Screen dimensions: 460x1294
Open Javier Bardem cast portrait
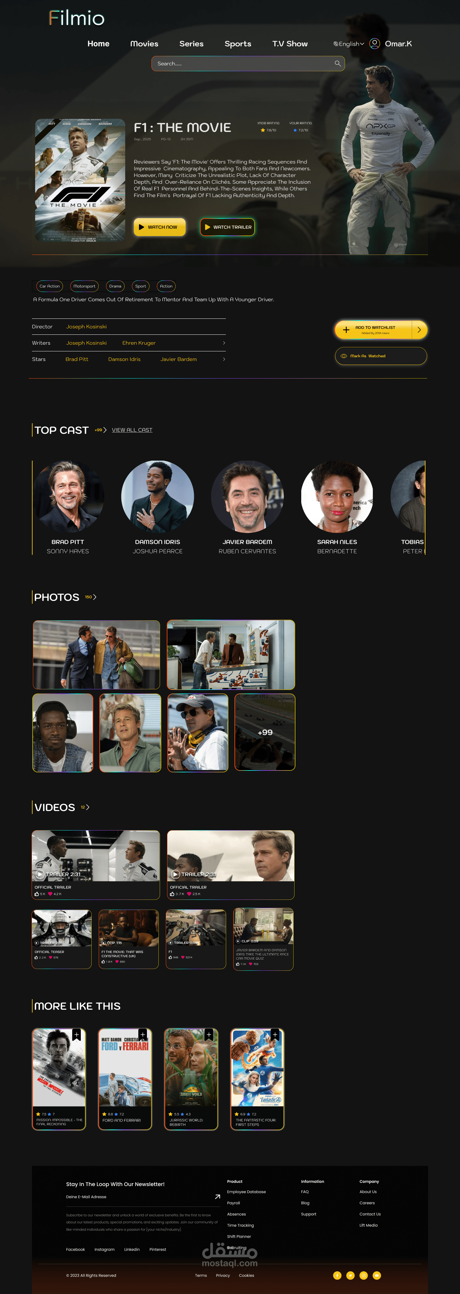pyautogui.click(x=248, y=497)
